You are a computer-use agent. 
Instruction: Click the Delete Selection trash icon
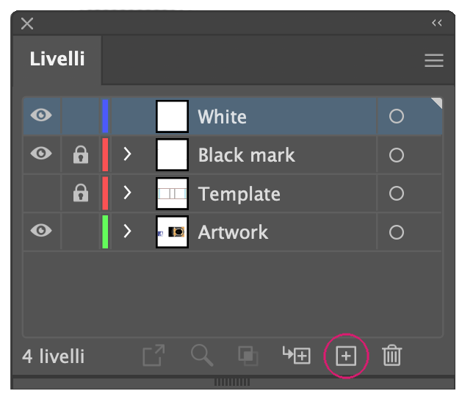click(392, 356)
